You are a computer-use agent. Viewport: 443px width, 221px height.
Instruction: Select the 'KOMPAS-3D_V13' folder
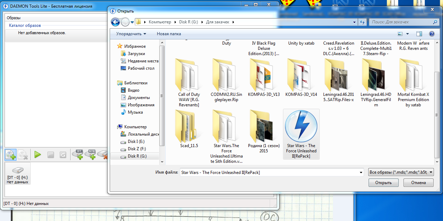264,77
